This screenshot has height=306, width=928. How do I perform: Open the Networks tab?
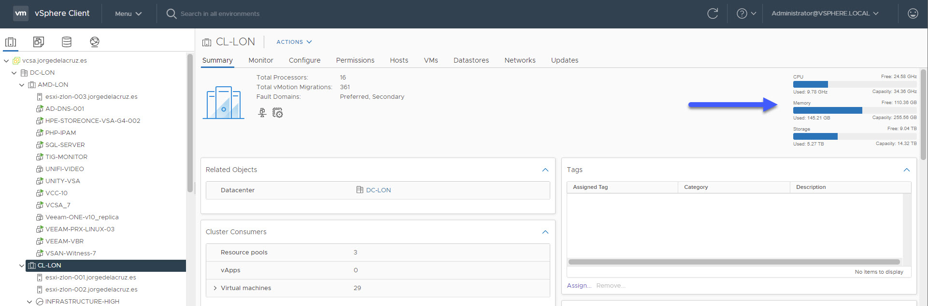(x=520, y=60)
